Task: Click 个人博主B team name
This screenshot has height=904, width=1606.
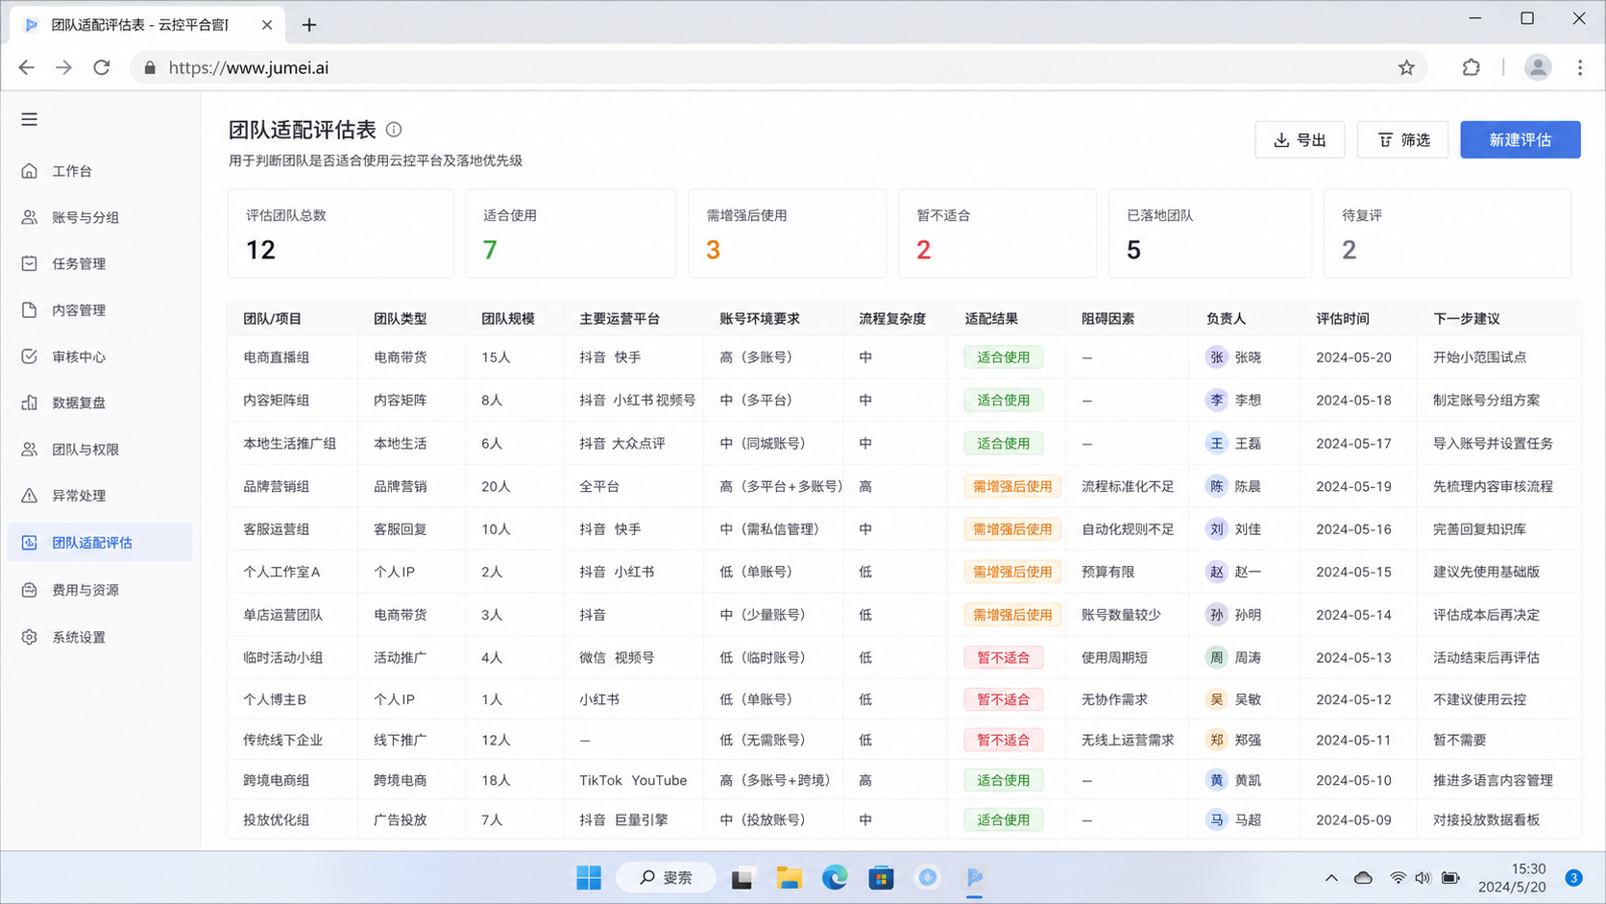Action: click(x=275, y=699)
